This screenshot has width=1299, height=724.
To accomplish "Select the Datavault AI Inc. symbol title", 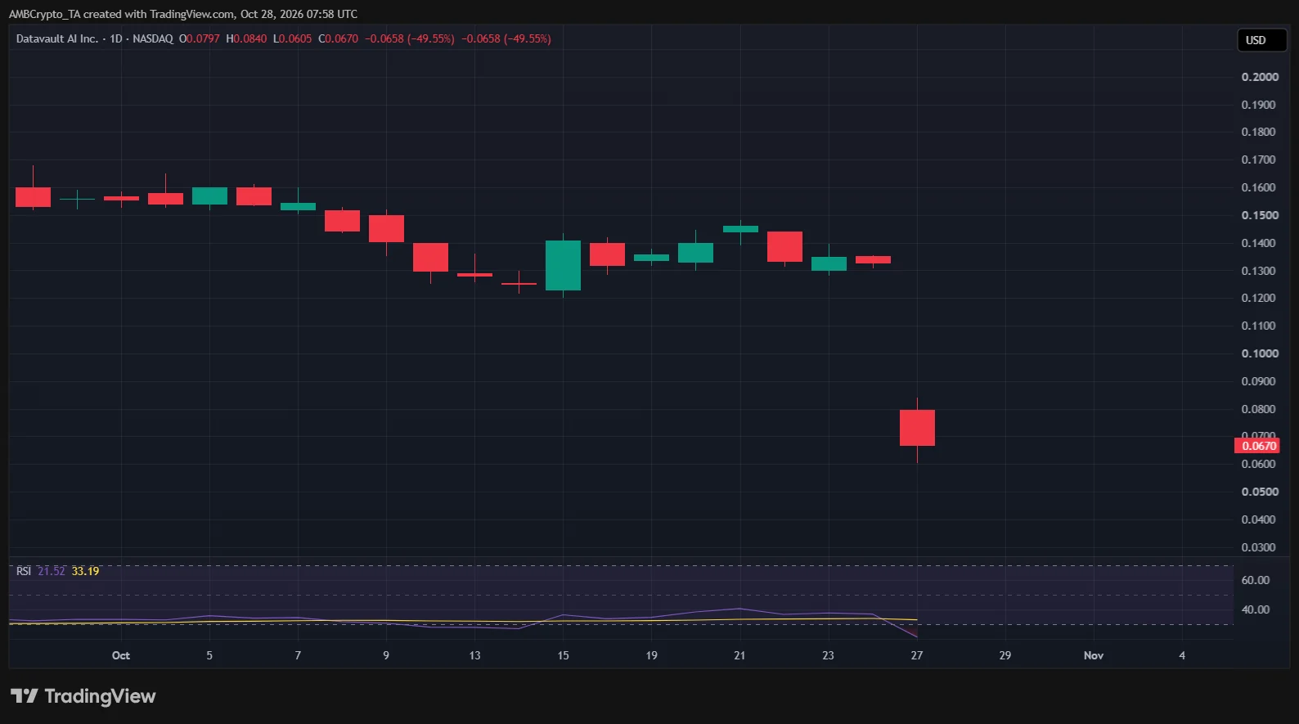I will click(x=56, y=38).
